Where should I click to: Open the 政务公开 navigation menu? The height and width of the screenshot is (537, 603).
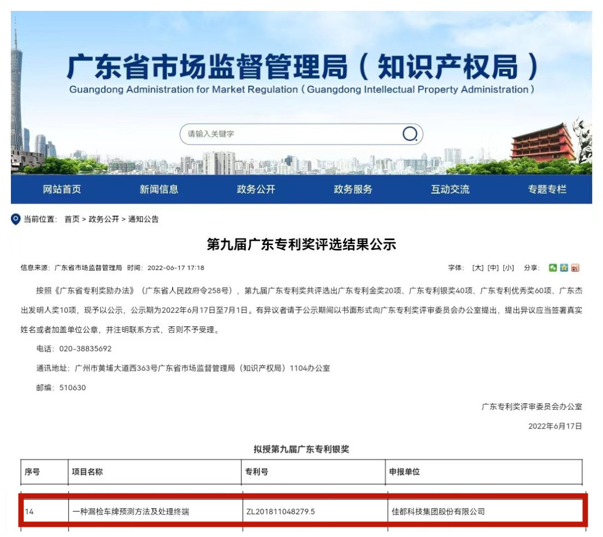(x=256, y=190)
